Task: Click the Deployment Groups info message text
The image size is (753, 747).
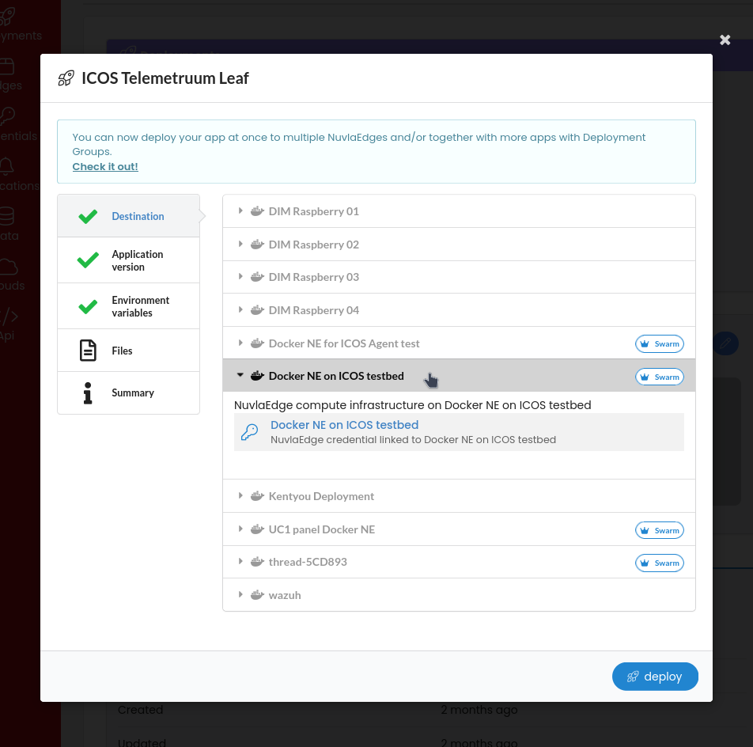Action: [x=359, y=144]
